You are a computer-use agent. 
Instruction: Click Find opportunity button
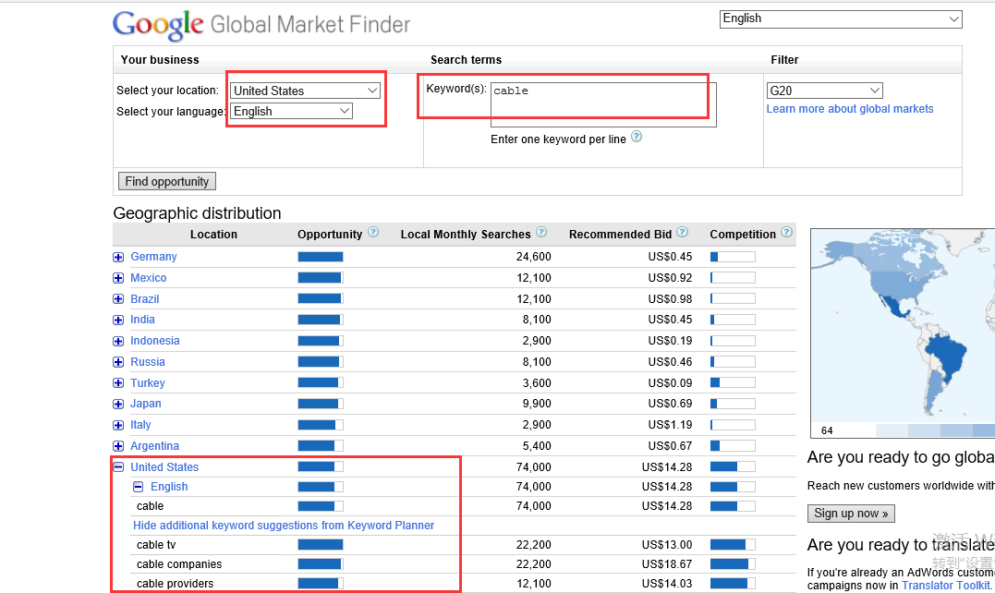click(x=167, y=181)
